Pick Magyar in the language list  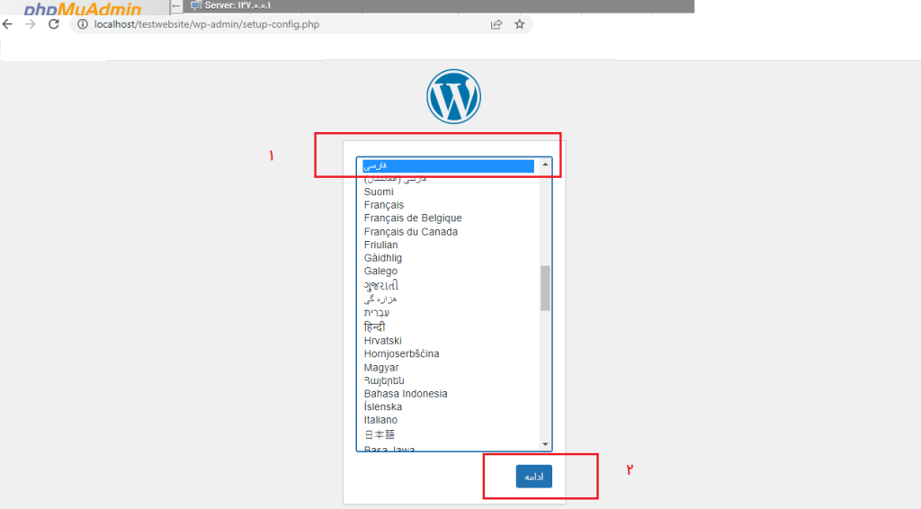coord(381,368)
